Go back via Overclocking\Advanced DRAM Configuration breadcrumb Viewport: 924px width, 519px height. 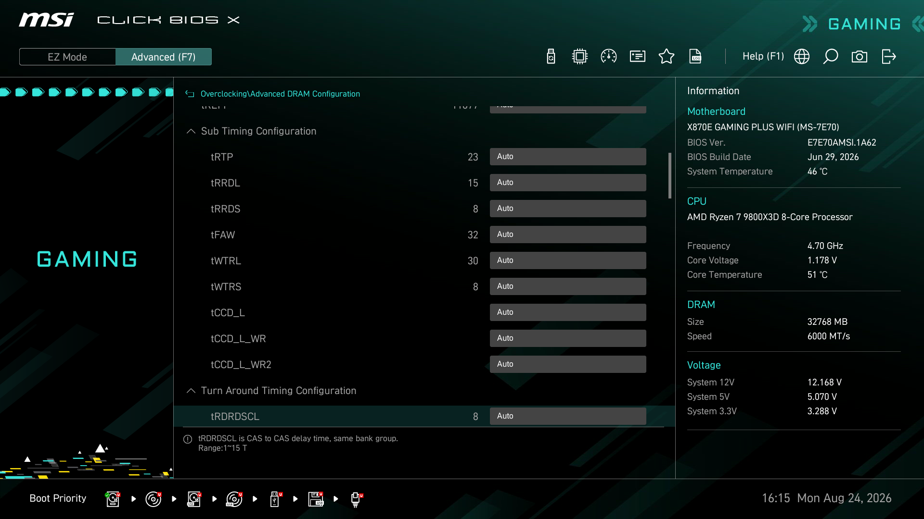pos(280,94)
